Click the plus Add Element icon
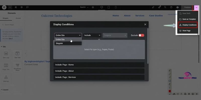 [x=10, y=7]
